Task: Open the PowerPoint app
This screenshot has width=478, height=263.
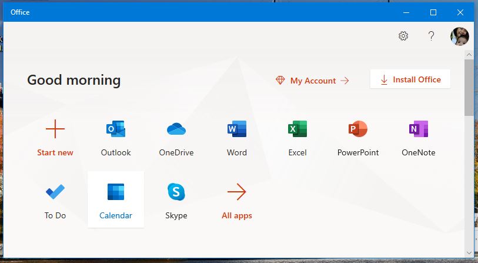Action: pyautogui.click(x=358, y=129)
